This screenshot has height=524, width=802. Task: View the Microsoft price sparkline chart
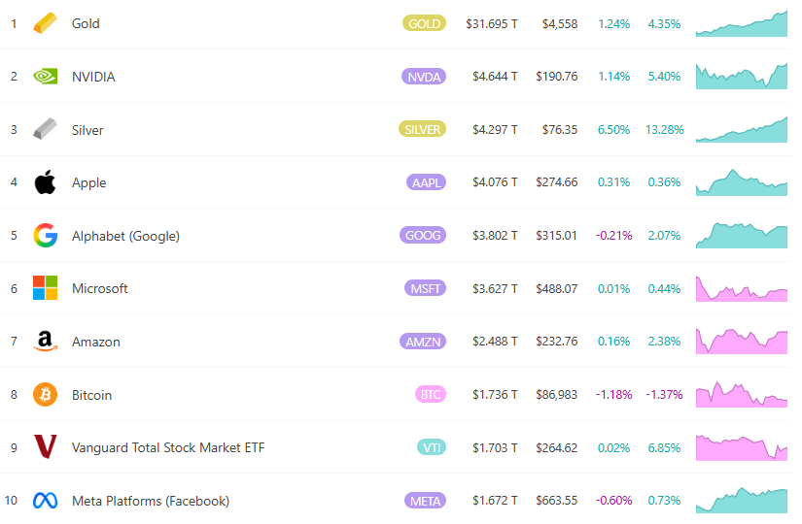(741, 289)
